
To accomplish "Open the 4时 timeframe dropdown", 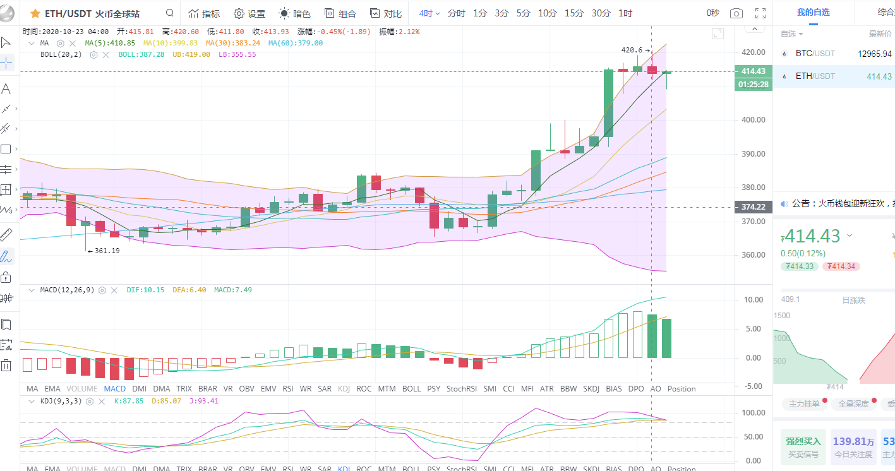I will pyautogui.click(x=429, y=13).
